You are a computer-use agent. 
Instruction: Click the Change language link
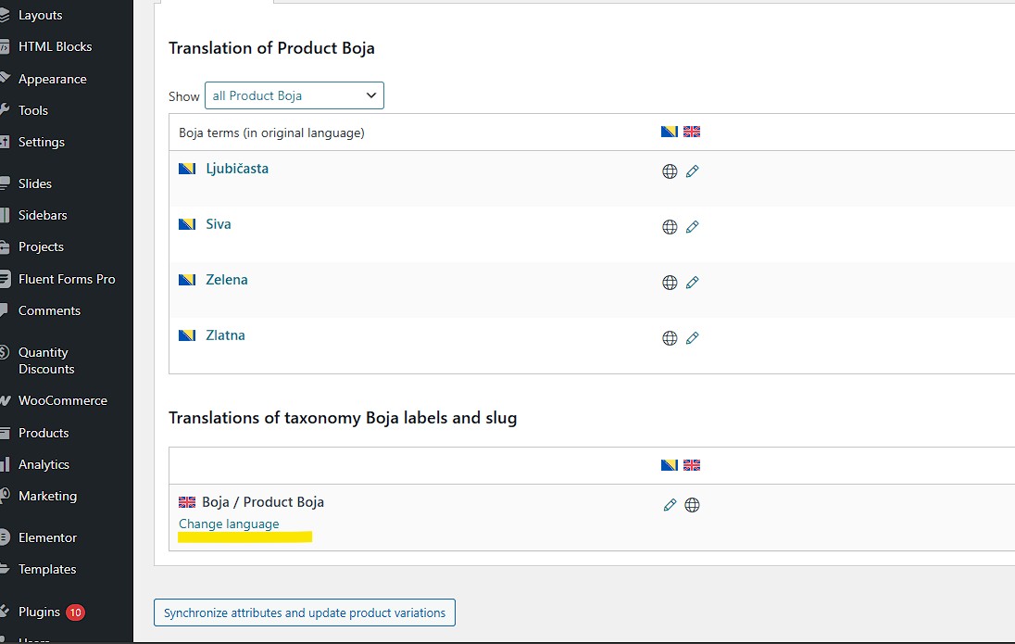[229, 524]
